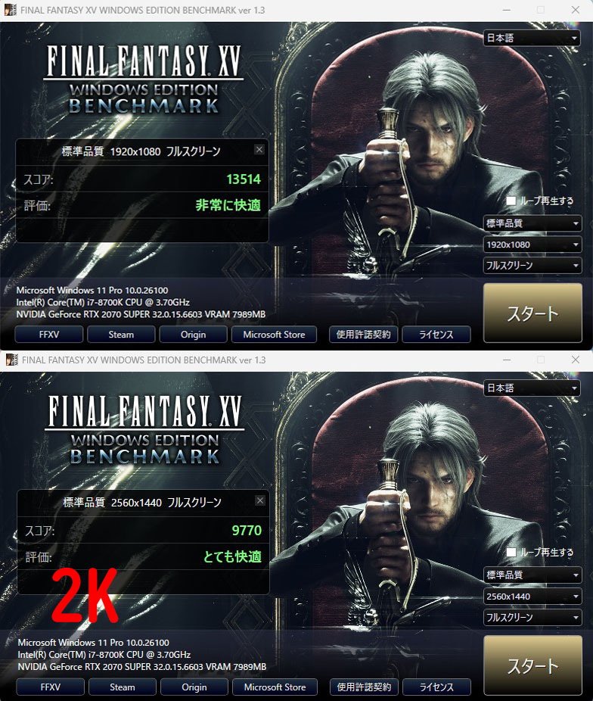
Task: Click the ライセンス button in the lower window
Action: click(436, 687)
